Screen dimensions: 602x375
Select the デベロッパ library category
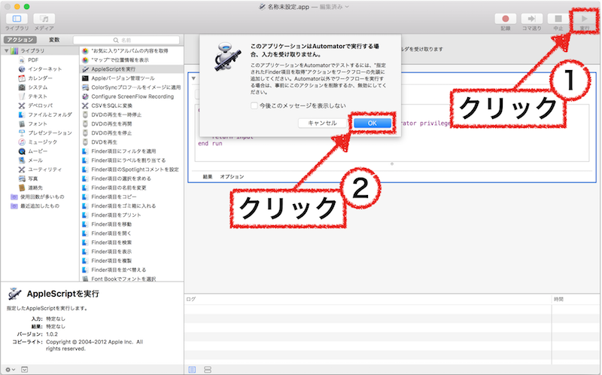[x=35, y=105]
